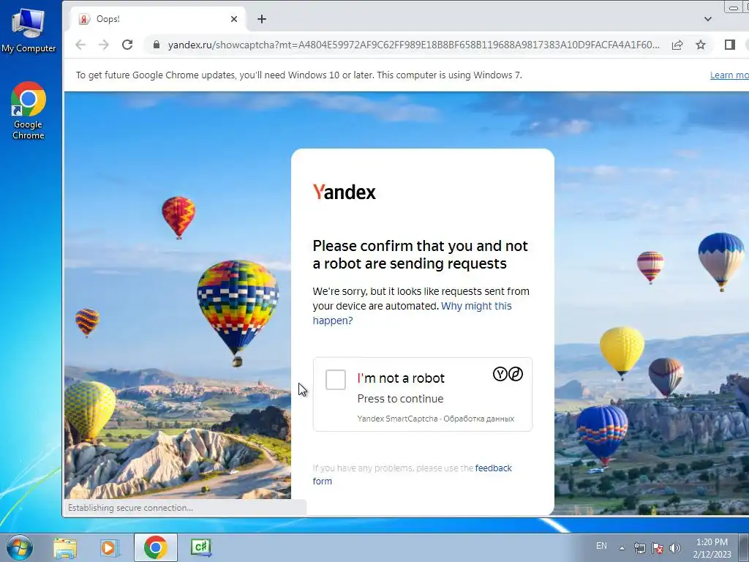Open the clock showing 1:20 PM

[712, 548]
